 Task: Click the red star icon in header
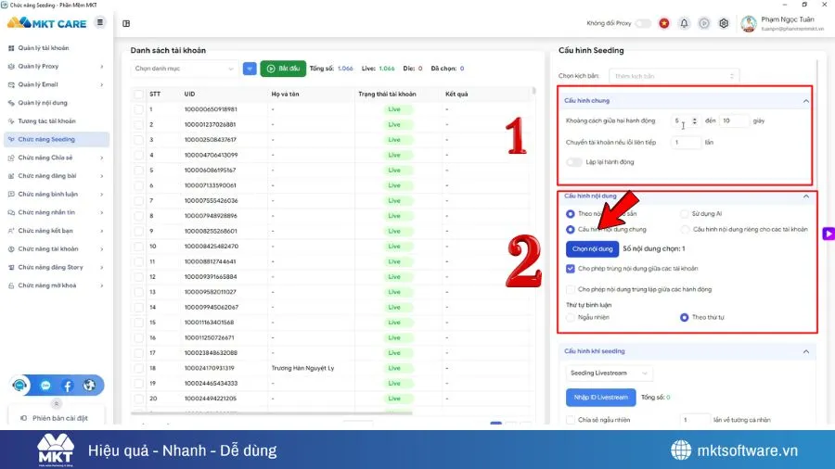(x=664, y=23)
